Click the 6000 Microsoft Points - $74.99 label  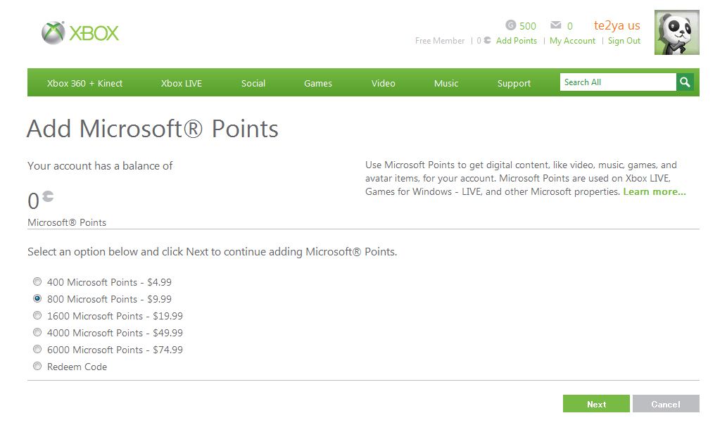115,350
